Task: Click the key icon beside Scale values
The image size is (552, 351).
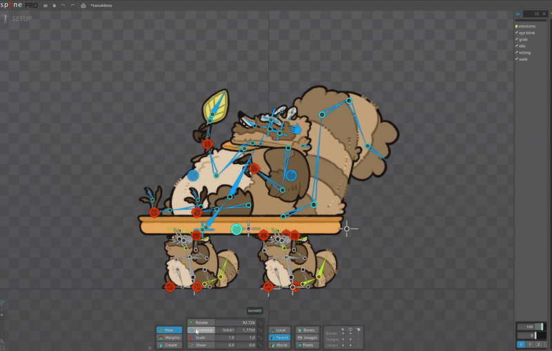Action: pyautogui.click(x=260, y=338)
